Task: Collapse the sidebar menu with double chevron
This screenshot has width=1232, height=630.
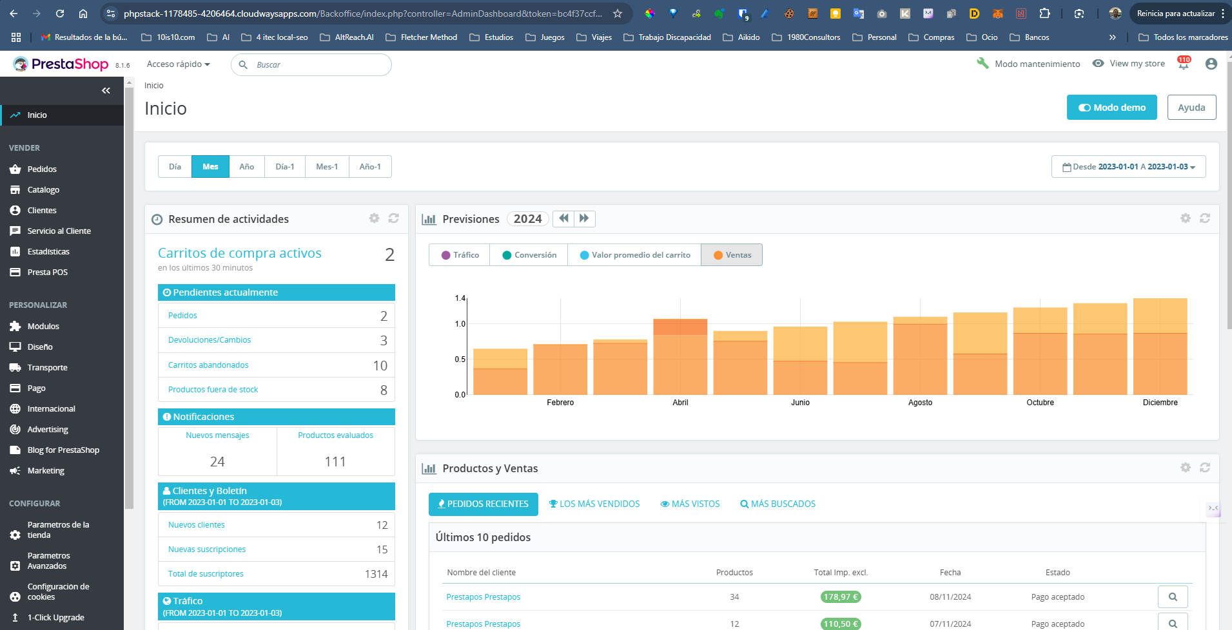Action: pyautogui.click(x=106, y=91)
